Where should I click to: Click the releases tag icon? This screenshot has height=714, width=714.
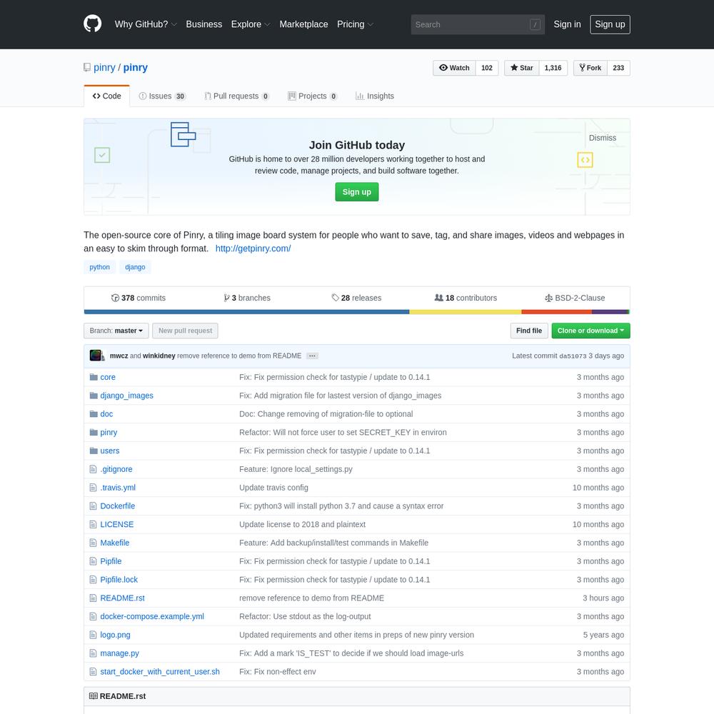[x=335, y=298]
